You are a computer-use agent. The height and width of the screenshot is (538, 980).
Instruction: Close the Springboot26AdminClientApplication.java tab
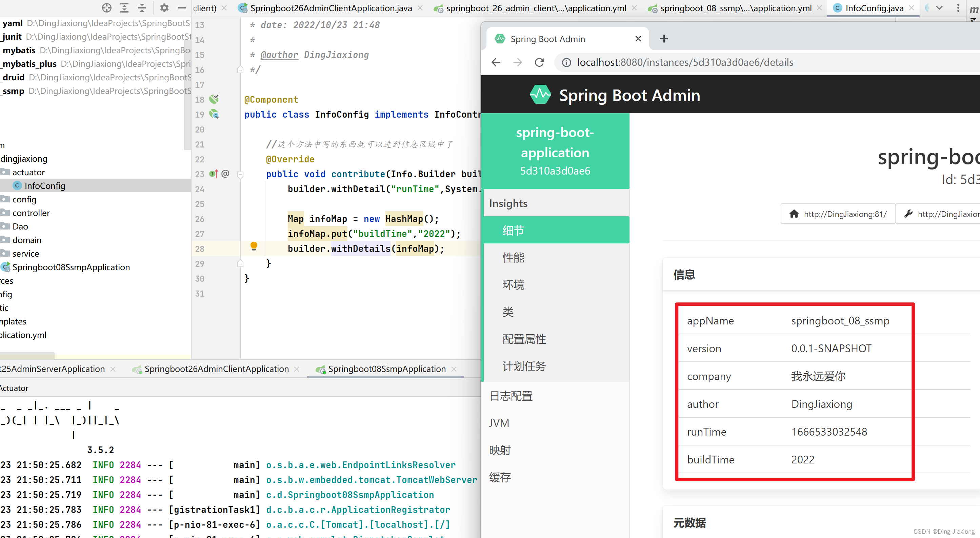(420, 8)
